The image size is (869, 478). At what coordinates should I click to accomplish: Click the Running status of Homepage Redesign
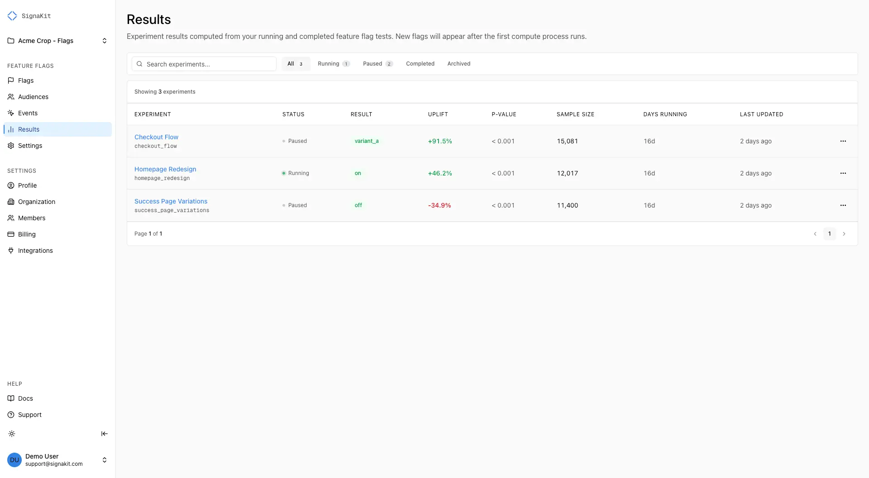(x=295, y=173)
